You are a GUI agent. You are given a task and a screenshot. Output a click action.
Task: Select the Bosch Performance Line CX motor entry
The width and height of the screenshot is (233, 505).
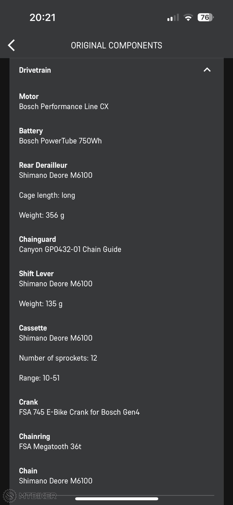pos(64,107)
